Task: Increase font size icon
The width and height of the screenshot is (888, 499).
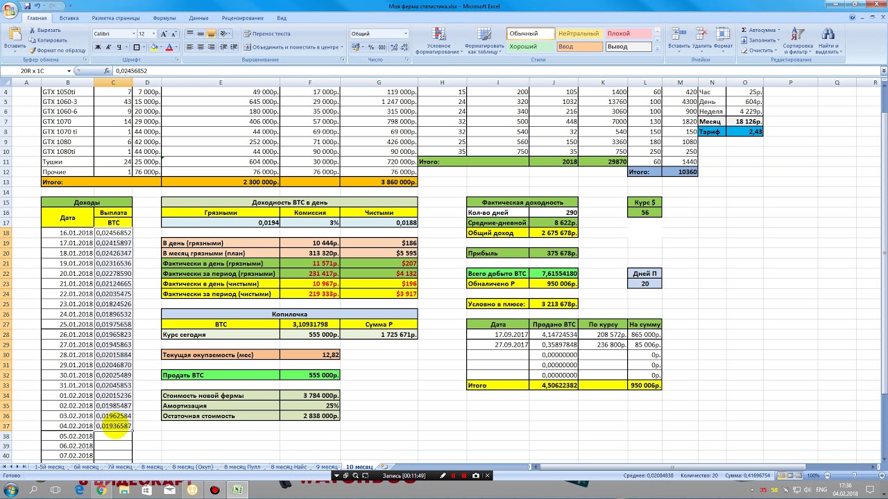Action: coord(164,33)
